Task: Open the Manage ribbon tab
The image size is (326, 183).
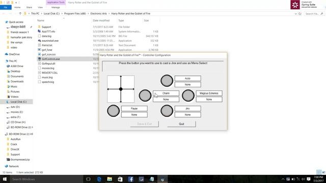Action: point(56,7)
